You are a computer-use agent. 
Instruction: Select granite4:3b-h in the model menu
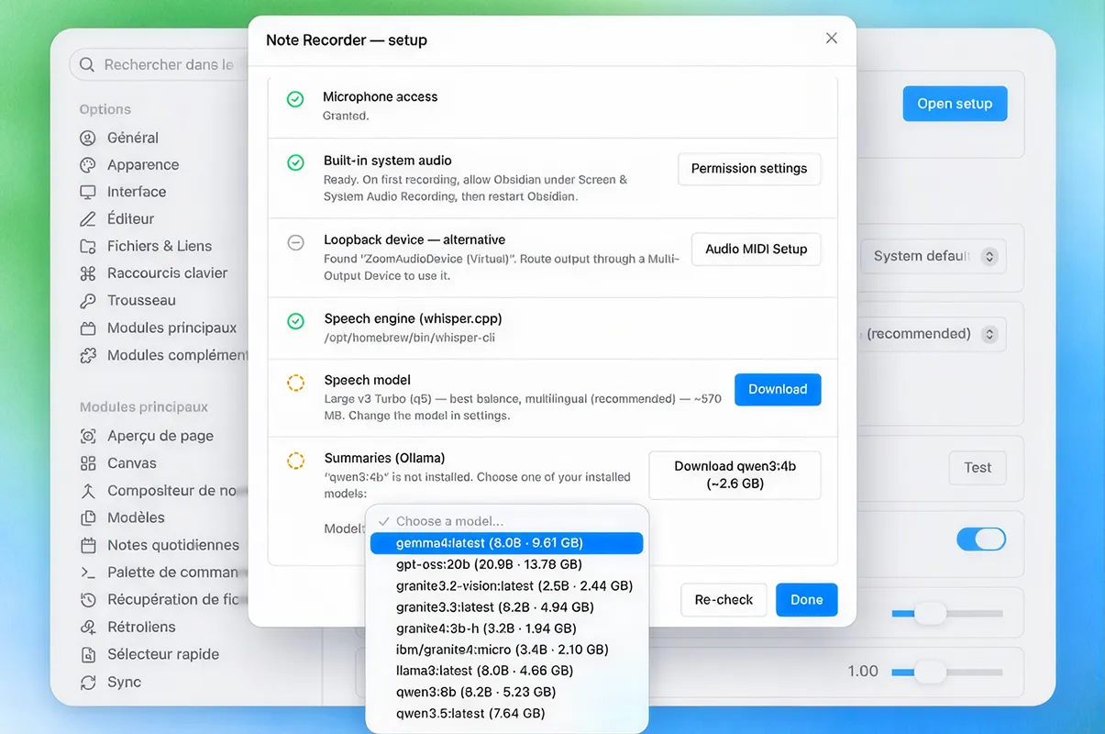[x=506, y=628]
